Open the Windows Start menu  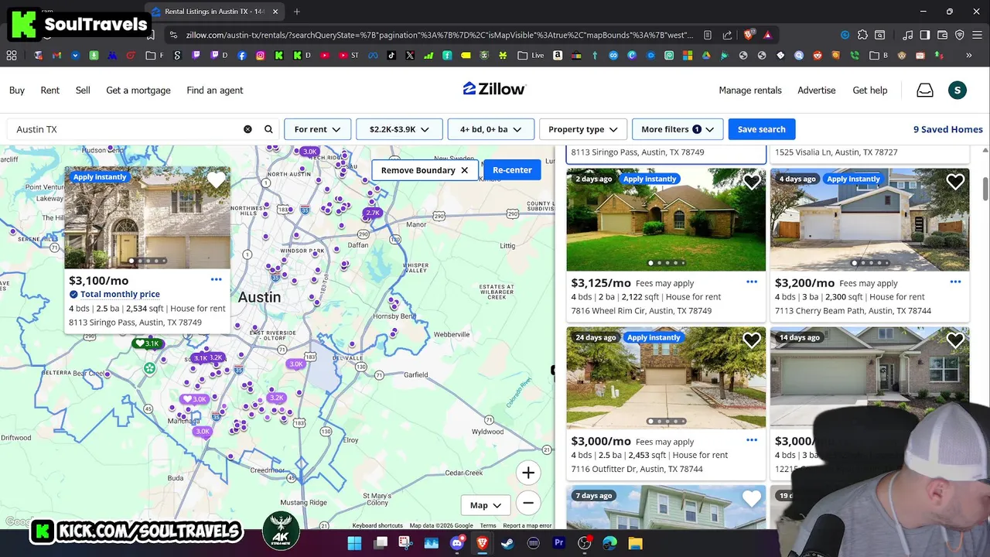point(354,543)
